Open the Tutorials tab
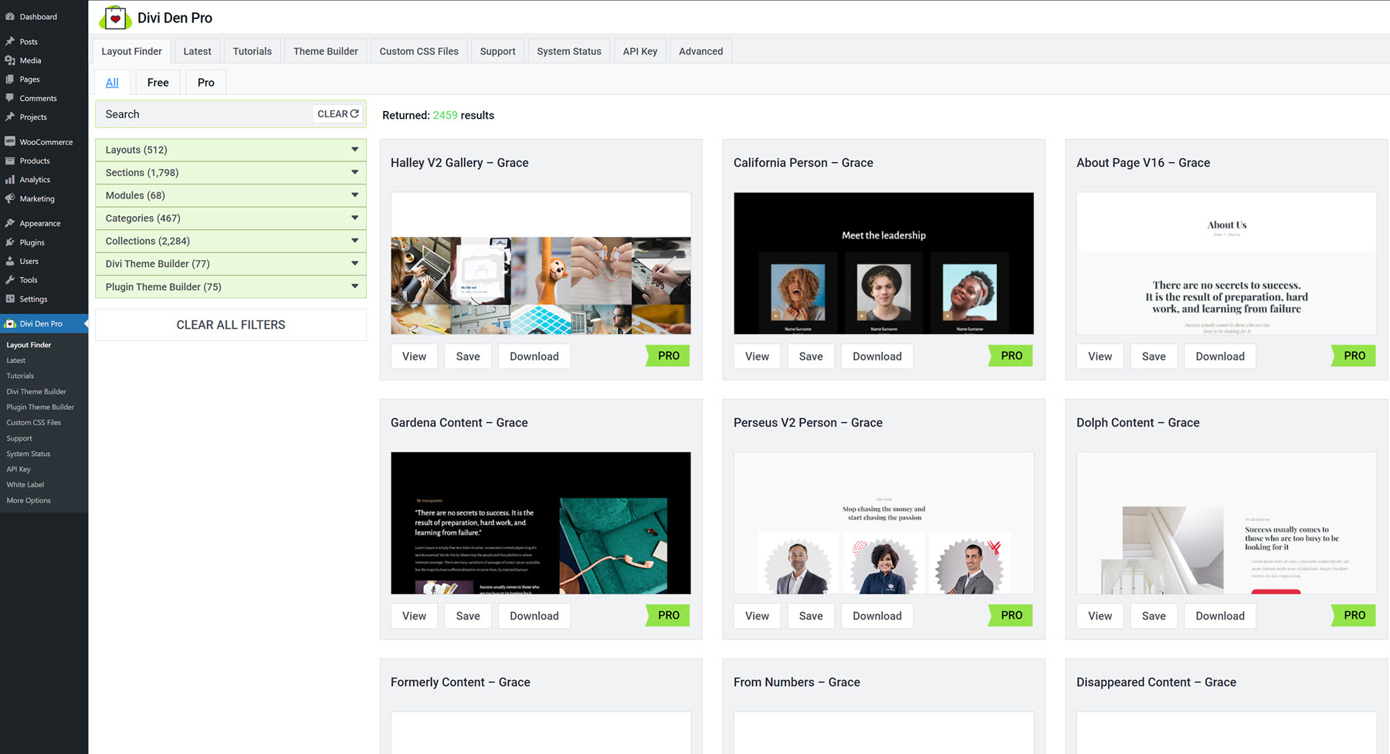The height and width of the screenshot is (754, 1390). (x=252, y=51)
